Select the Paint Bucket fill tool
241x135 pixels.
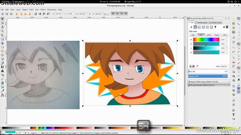pyautogui.click(x=2, y=83)
